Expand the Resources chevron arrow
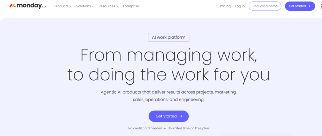Viewport: 322px width, 136px height. click(117, 6)
